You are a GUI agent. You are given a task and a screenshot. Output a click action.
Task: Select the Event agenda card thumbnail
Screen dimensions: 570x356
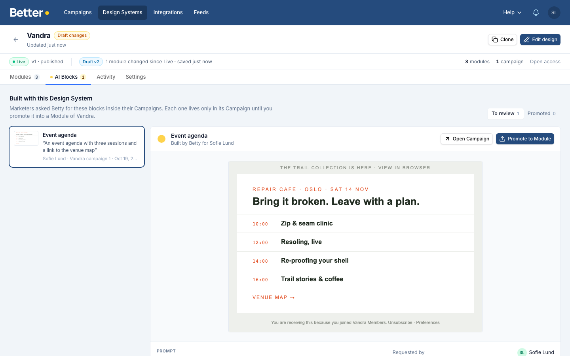(x=26, y=138)
